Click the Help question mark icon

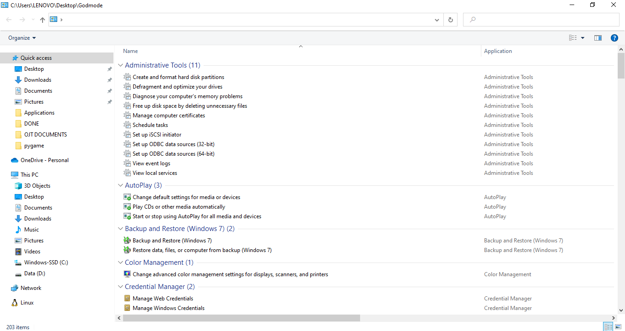pos(614,38)
